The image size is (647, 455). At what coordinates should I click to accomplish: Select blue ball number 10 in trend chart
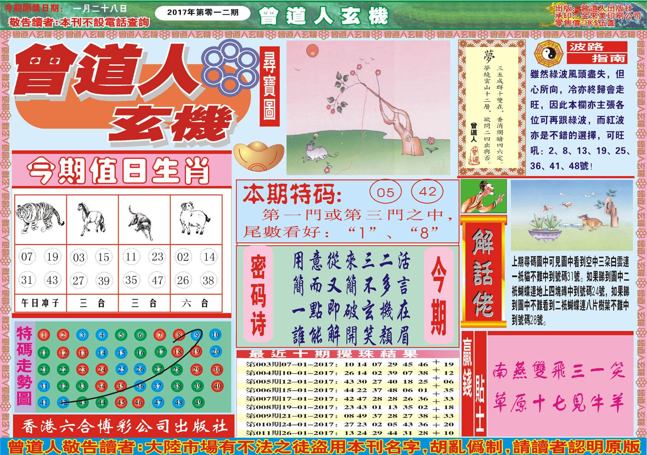215,335
